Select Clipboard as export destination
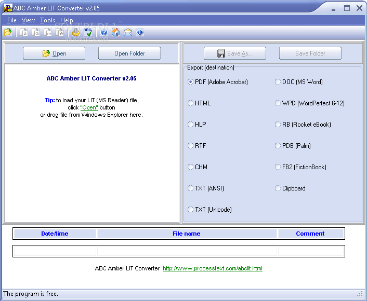Viewport: 367px width, 301px height. (x=290, y=188)
